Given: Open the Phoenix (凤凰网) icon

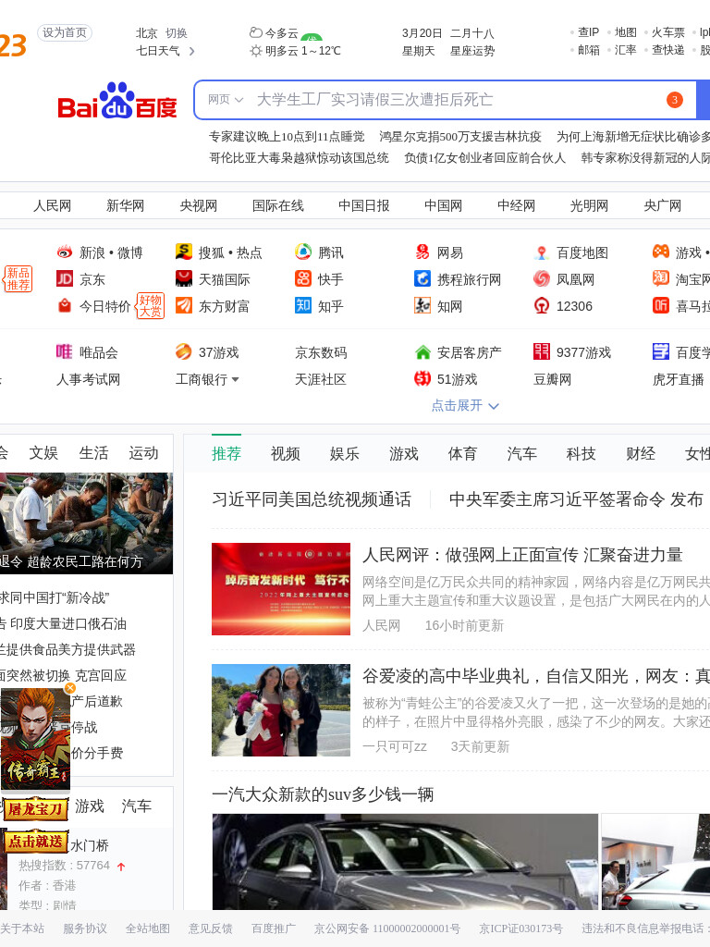Looking at the screenshot, I should (x=542, y=278).
